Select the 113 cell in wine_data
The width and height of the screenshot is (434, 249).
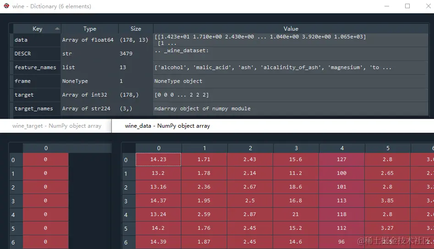[x=341, y=201]
